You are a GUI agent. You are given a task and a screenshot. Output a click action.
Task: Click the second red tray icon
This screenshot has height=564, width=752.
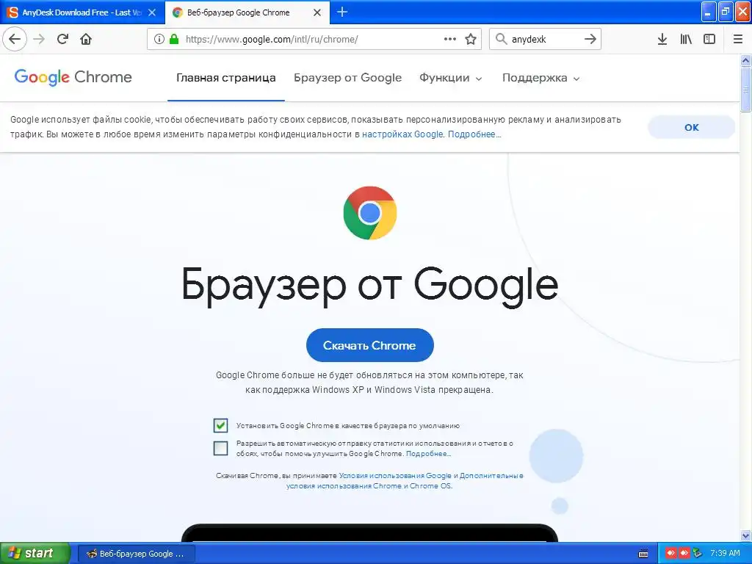pos(684,554)
